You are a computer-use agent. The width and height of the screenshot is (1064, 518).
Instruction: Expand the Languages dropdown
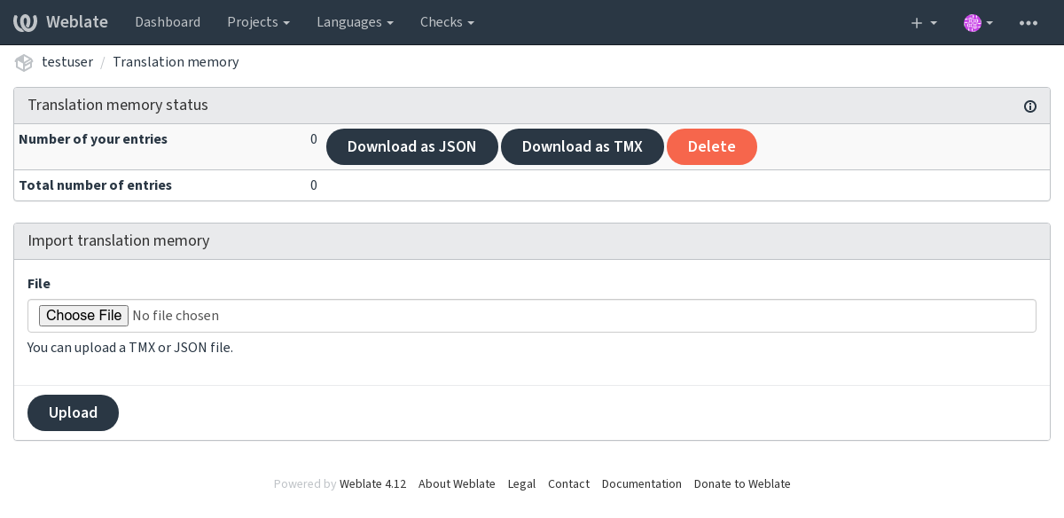[355, 22]
